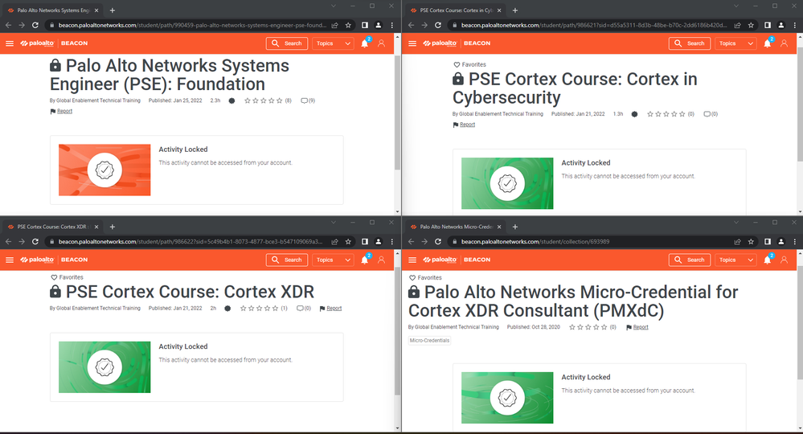Select the 'Palo Alto Networks Systems Eng' browser tab

(x=52, y=10)
